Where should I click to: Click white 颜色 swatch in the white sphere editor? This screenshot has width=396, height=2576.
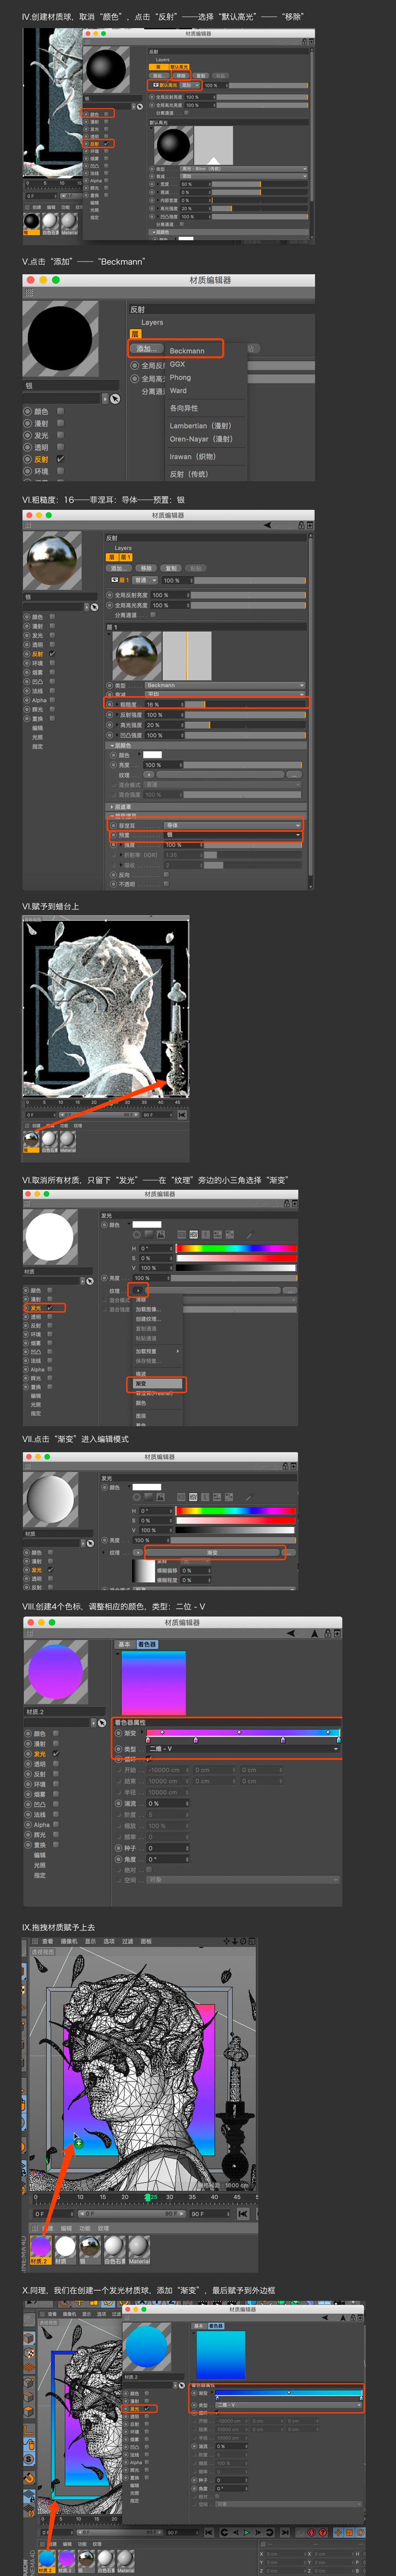(147, 1224)
